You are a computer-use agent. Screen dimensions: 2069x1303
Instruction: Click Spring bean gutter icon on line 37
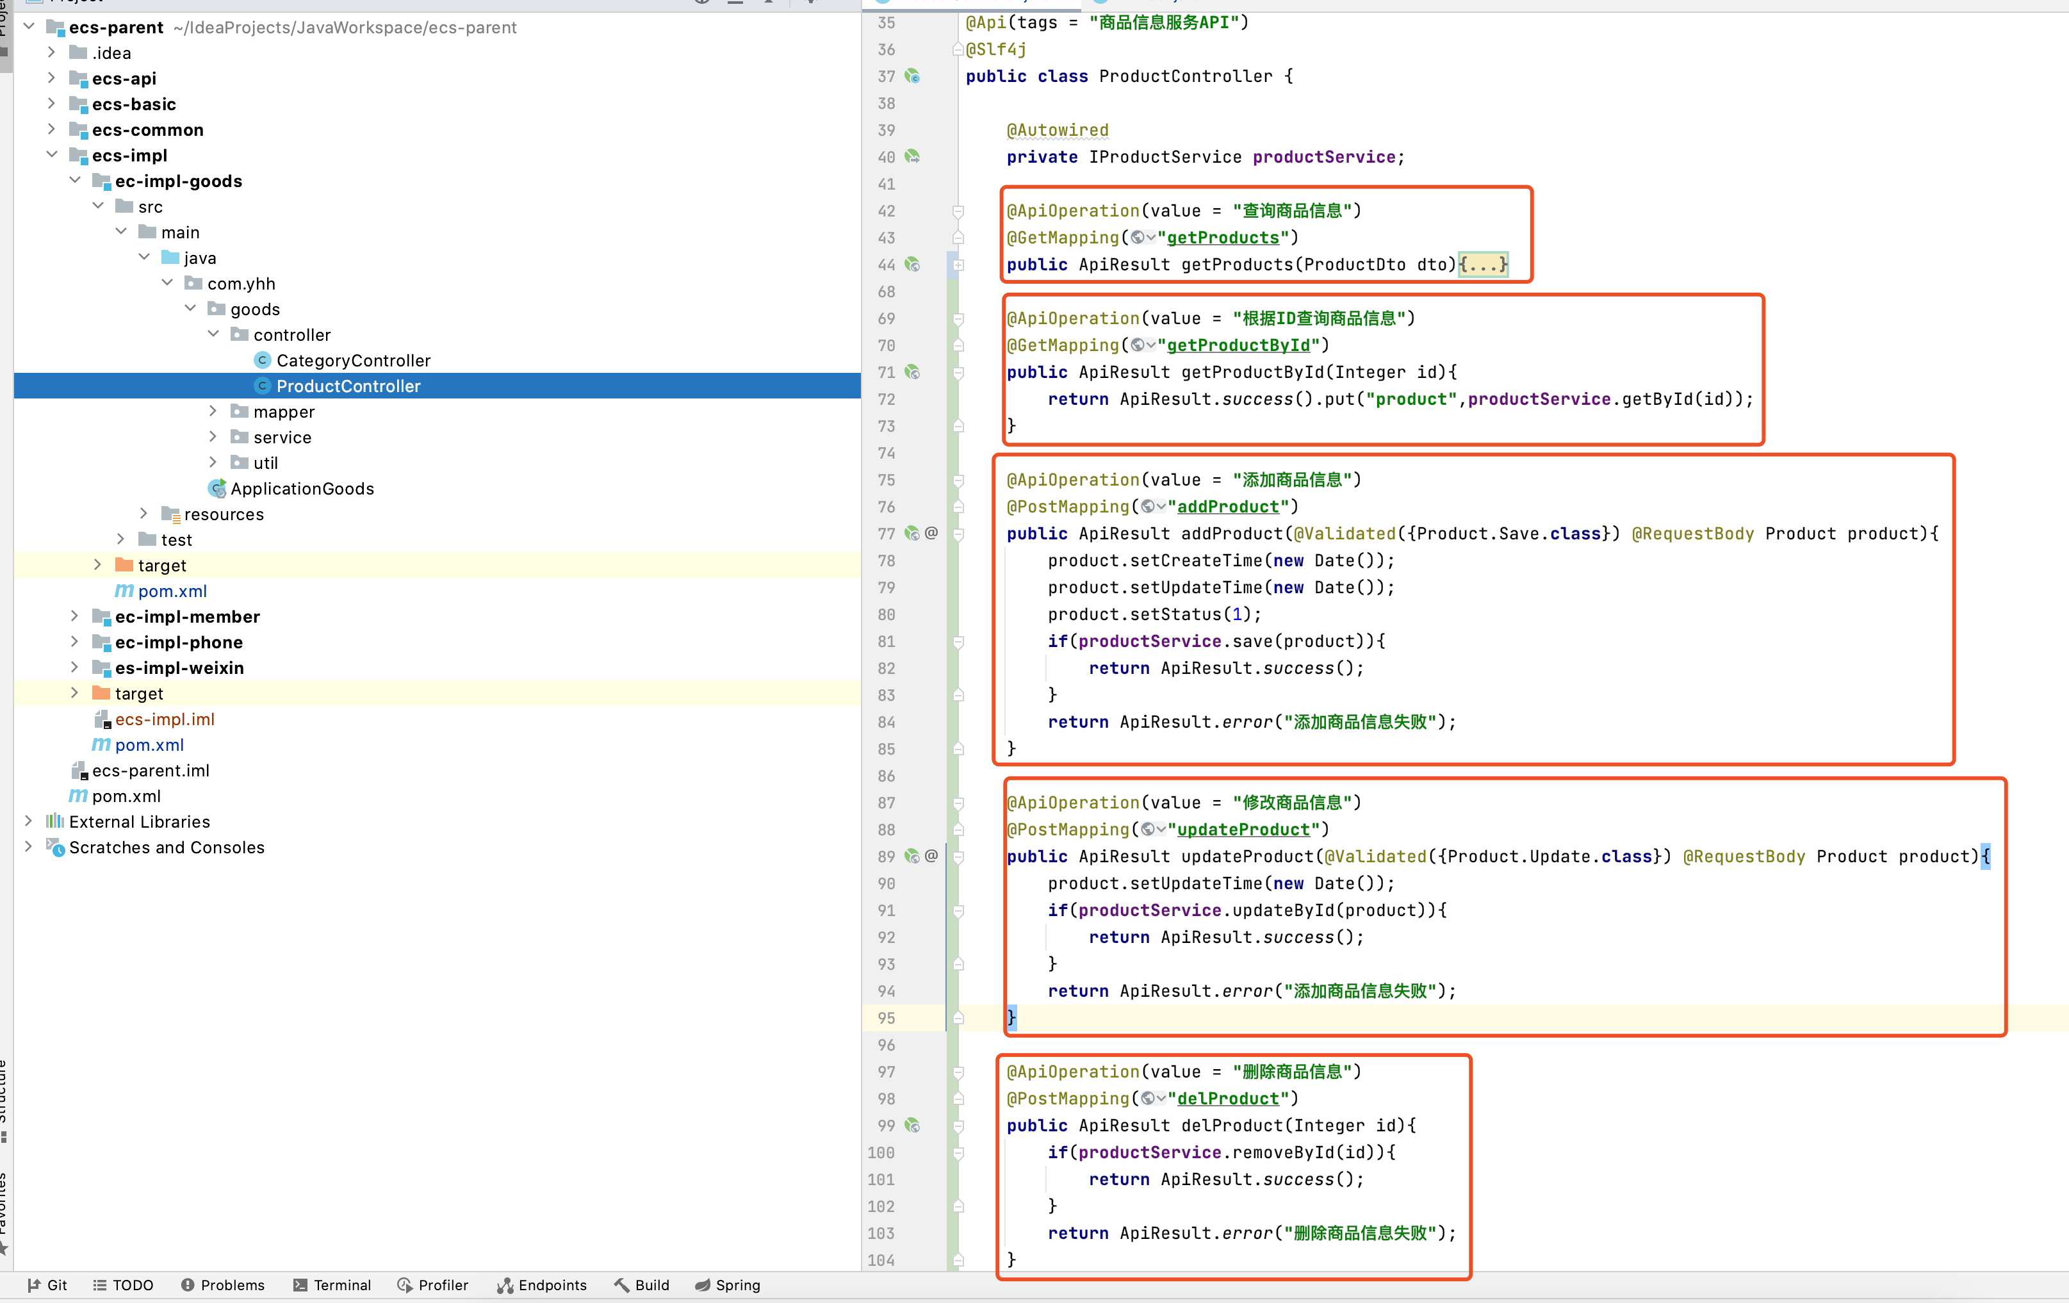[913, 76]
